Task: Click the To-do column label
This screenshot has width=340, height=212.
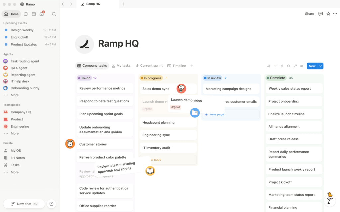Action: pyautogui.click(x=84, y=78)
